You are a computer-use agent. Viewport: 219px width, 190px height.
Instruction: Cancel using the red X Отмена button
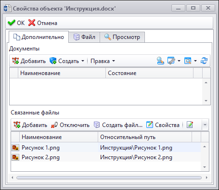43,23
